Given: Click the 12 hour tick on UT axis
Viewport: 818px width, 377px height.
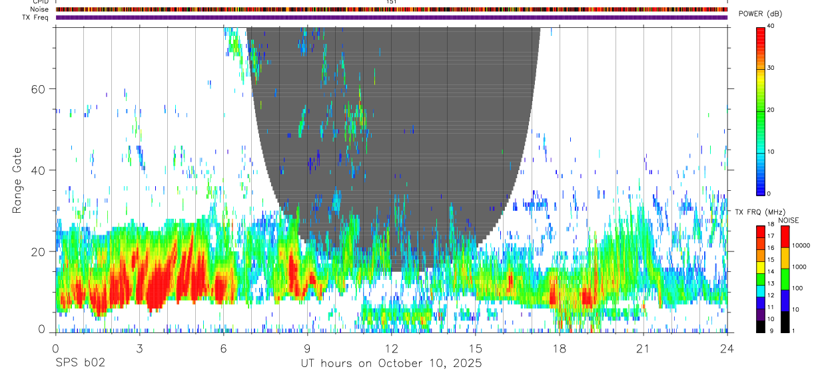Looking at the screenshot, I should pos(391,348).
